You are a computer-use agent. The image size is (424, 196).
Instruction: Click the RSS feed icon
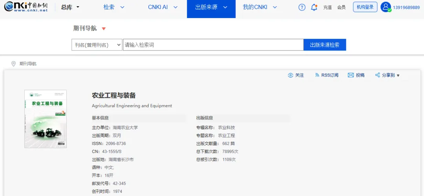[317, 75]
